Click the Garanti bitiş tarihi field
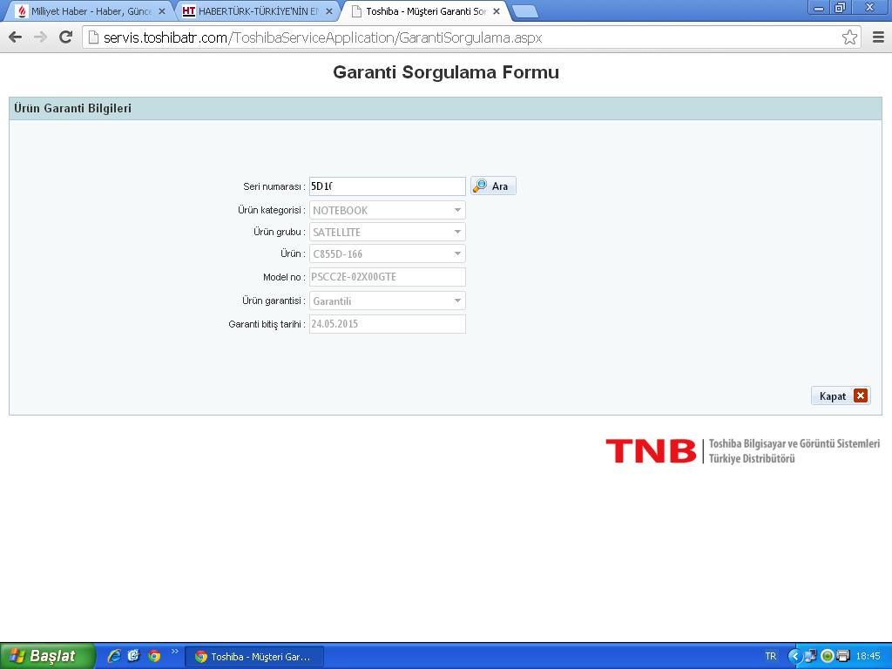The width and height of the screenshot is (892, 669). pos(388,324)
